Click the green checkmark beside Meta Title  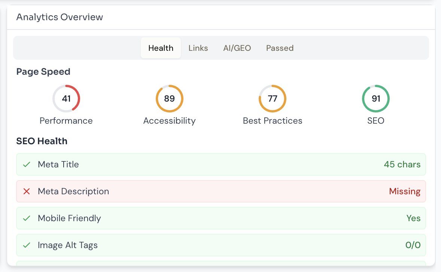pyautogui.click(x=27, y=164)
